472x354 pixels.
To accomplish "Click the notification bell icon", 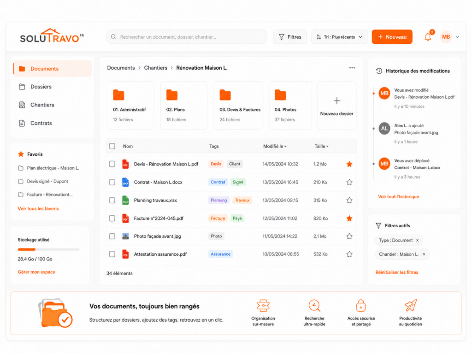I will click(428, 37).
